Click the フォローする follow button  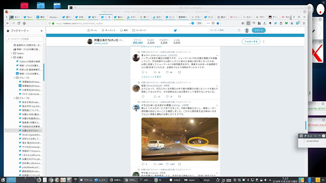pyautogui.click(x=251, y=42)
